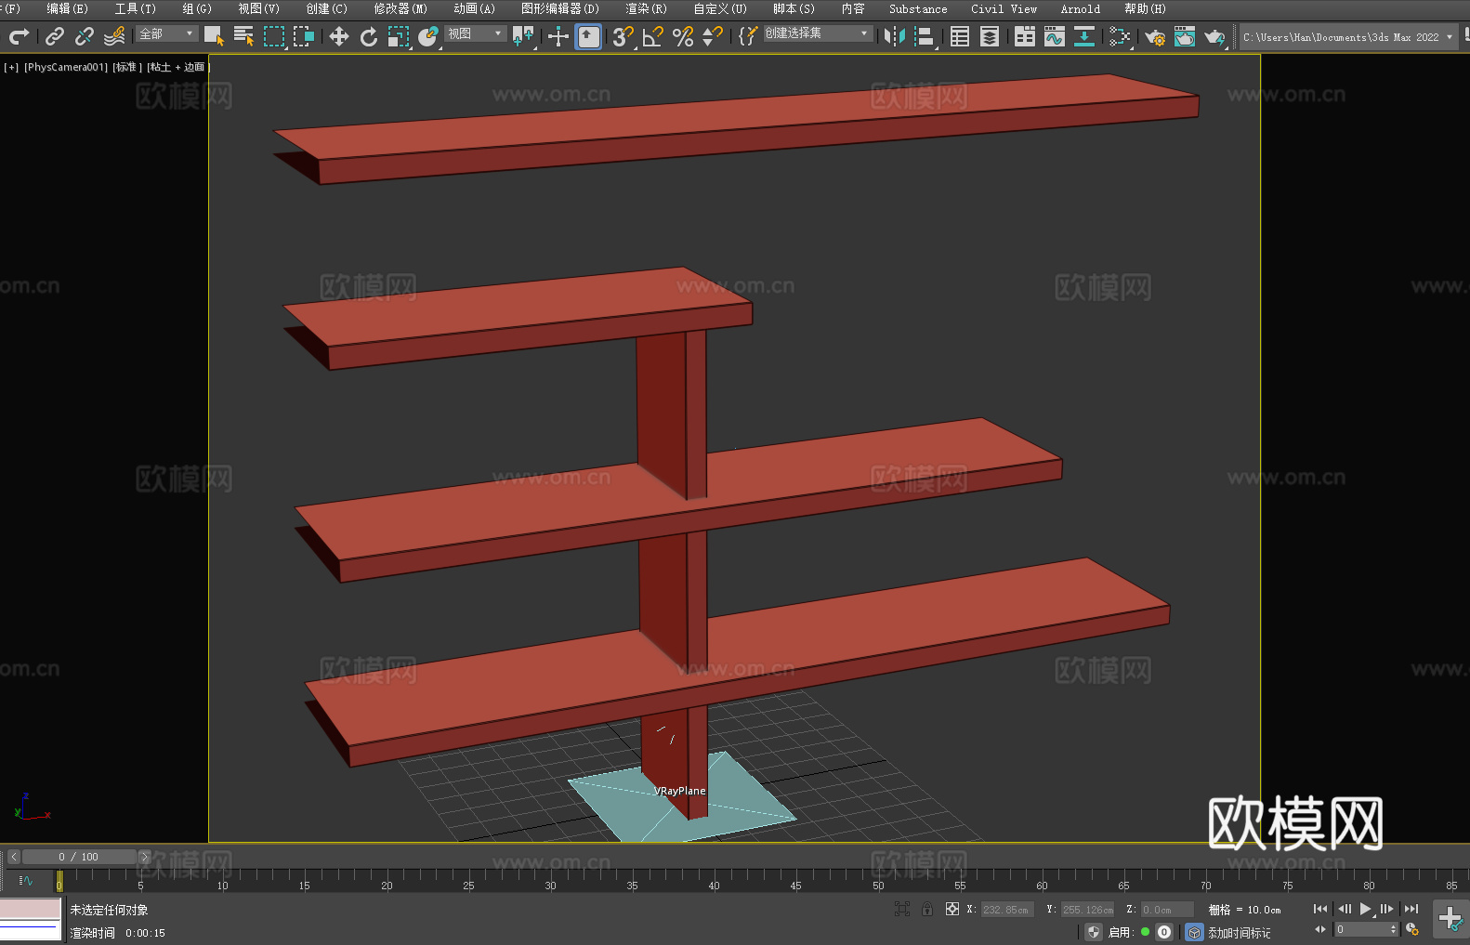This screenshot has width=1470, height=945.
Task: Select the Unlink selection tool
Action: click(x=85, y=36)
